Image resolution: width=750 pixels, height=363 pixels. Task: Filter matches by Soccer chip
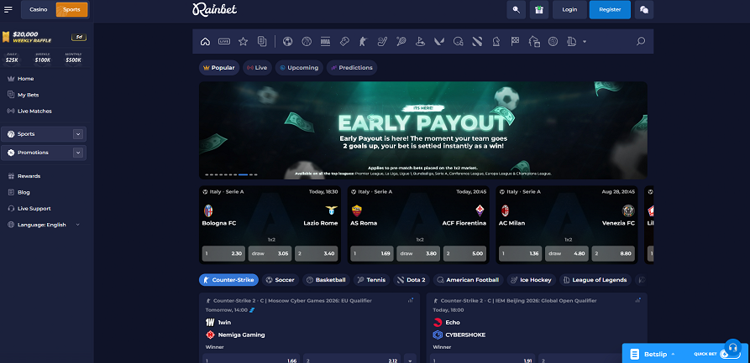[x=281, y=280]
